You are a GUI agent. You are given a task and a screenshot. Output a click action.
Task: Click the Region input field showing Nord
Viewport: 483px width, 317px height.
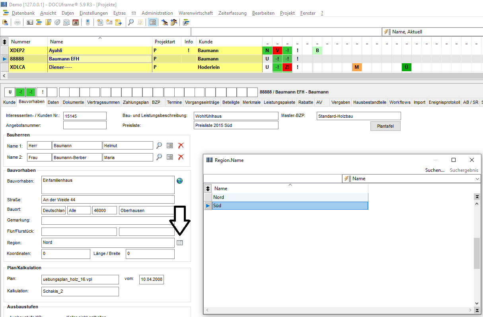pos(108,243)
